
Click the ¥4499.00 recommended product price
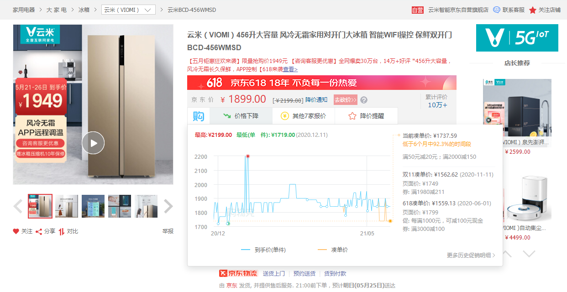pyautogui.click(x=517, y=237)
